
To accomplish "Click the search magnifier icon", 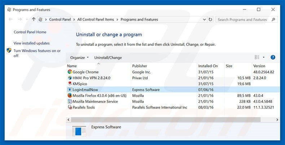I will 273,19.
